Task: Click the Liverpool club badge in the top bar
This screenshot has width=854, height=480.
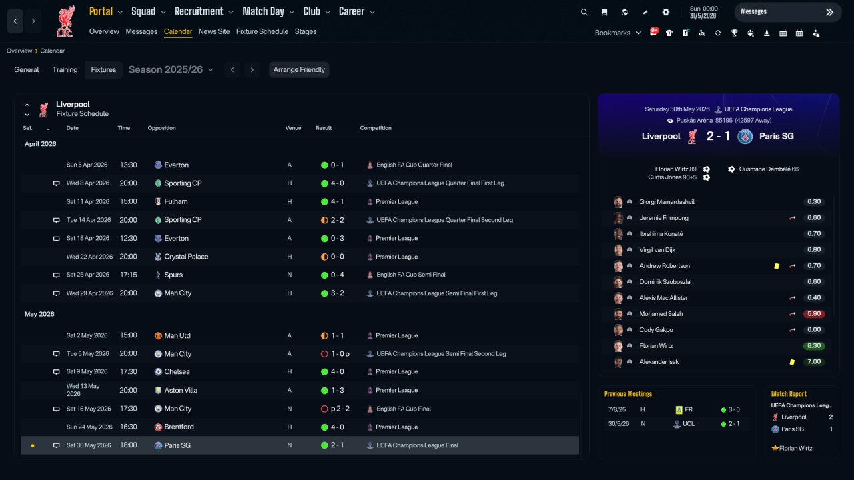Action: [x=65, y=21]
